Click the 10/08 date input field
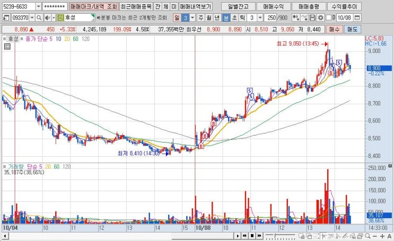Viewport: 394px width, 241px height. [x=345, y=18]
